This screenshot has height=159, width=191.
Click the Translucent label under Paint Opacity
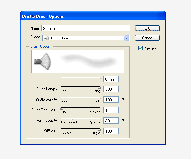pyautogui.click(x=69, y=122)
